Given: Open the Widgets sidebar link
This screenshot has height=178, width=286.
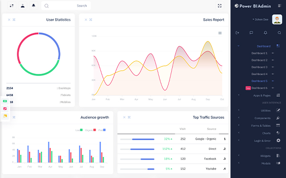Looking at the screenshot, I should click(265, 156).
